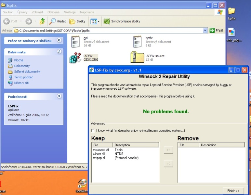Toggle the Složky folders pane
The width and height of the screenshot is (251, 195).
tap(77, 21)
